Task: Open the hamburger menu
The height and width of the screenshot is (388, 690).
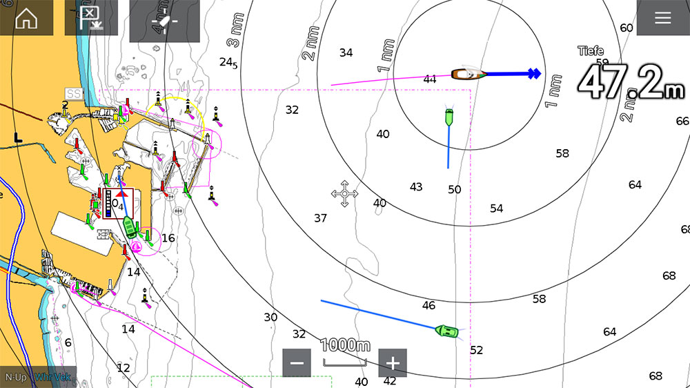Action: coord(662,18)
